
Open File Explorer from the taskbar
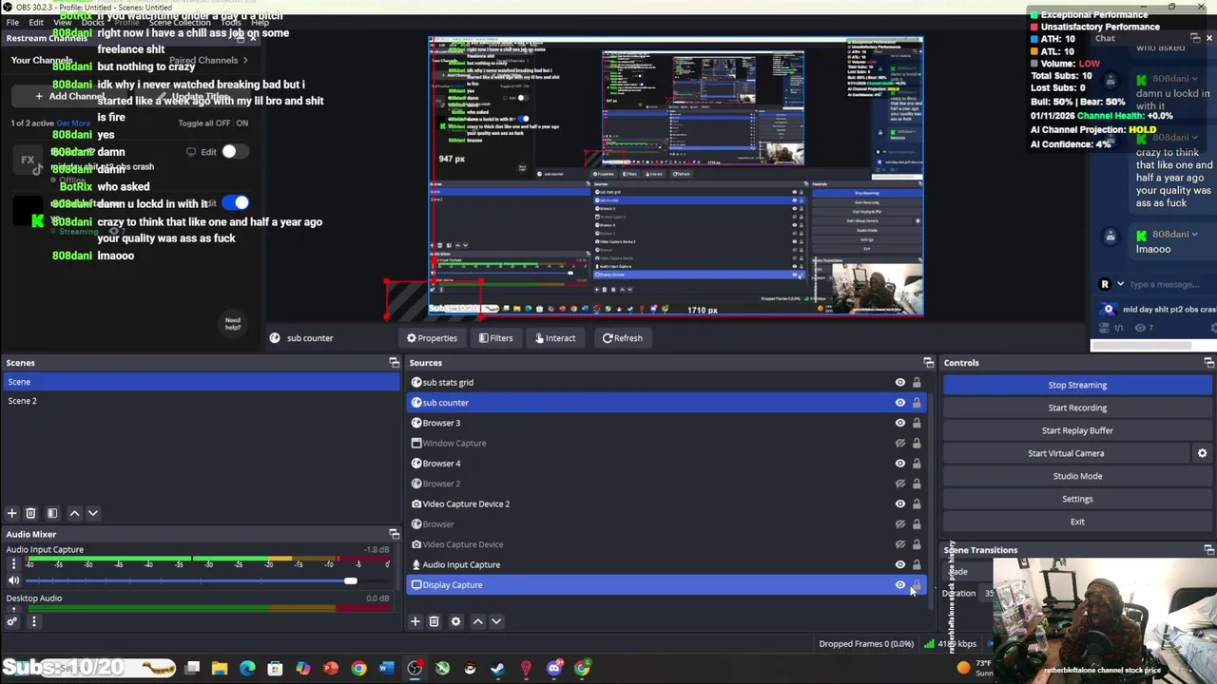coord(220,669)
